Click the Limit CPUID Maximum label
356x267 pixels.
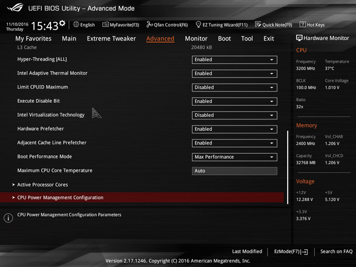pyautogui.click(x=43, y=87)
